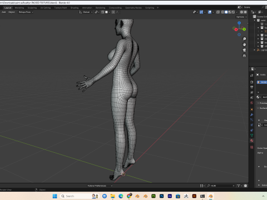Open the Modifiers wrench properties tab
Viewport: 267px width, 200px height.
(x=252, y=114)
